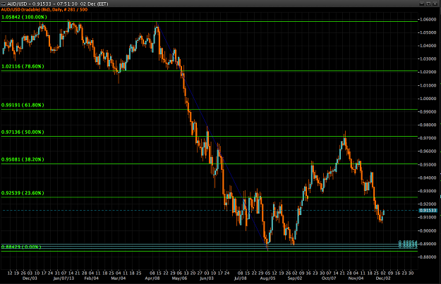441x284 pixels.
Task: Click the Nov/04 month label on time axis
Action: pyautogui.click(x=356, y=278)
